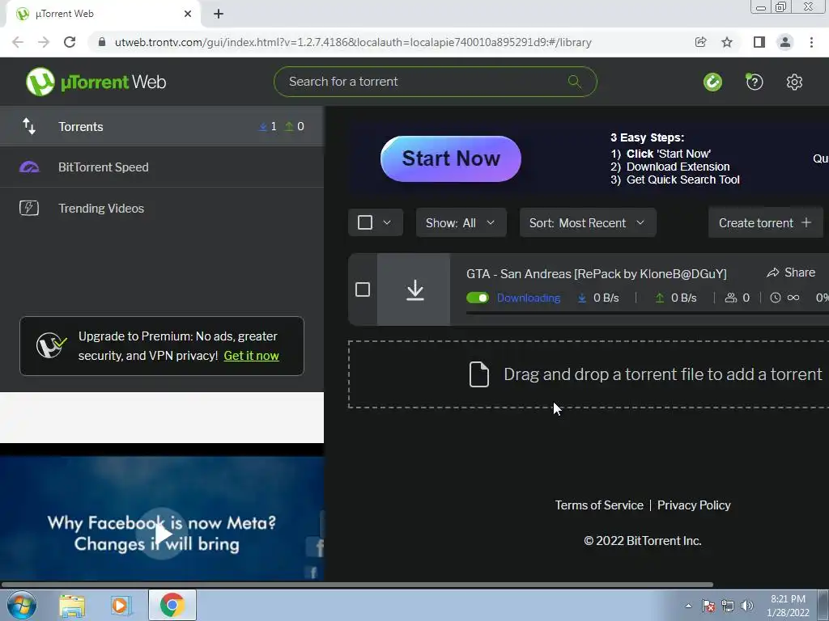The image size is (829, 621).
Task: Click the Downloading status text
Action: [x=528, y=298]
